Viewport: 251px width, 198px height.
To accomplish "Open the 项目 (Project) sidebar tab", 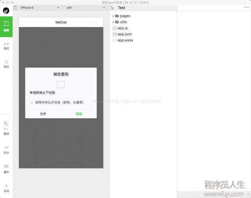I will 6,64.
